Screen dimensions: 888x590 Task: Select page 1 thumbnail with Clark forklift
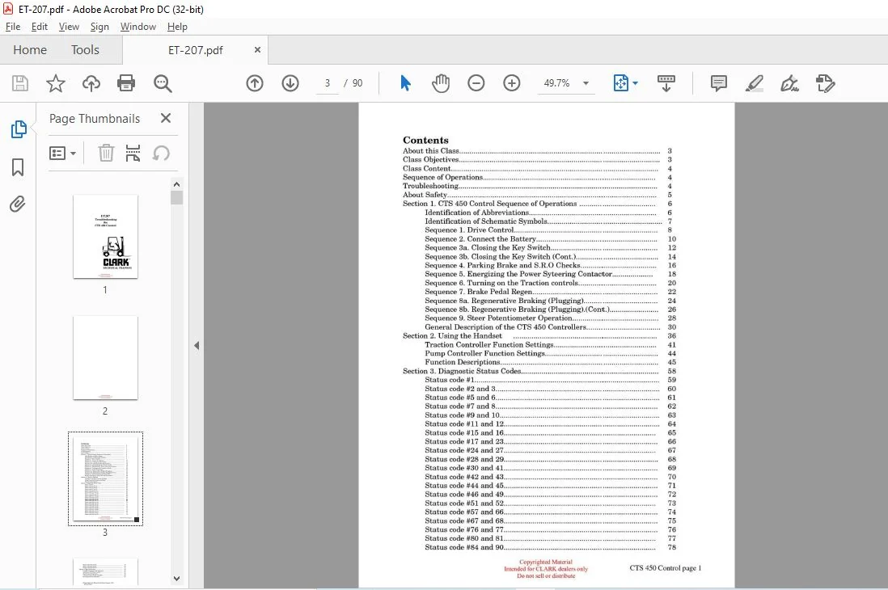105,237
